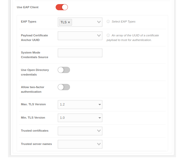Click the info icon beside Select EAP Types
Viewport: 184px width, 158px height.
[x=108, y=22]
